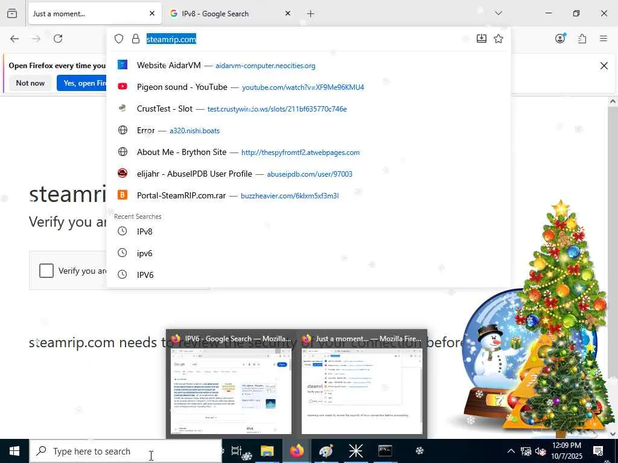Select elijahr - AbuseIPDB User Profile suggestion
The height and width of the screenshot is (463, 618).
[x=308, y=174]
